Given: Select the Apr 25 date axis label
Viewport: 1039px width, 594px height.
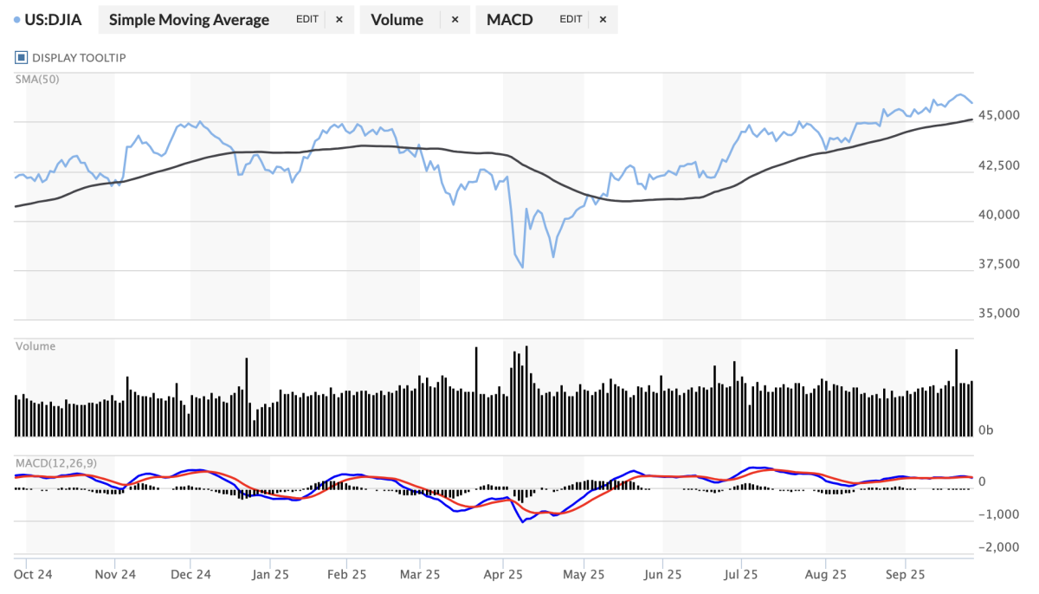Looking at the screenshot, I should pyautogui.click(x=503, y=573).
